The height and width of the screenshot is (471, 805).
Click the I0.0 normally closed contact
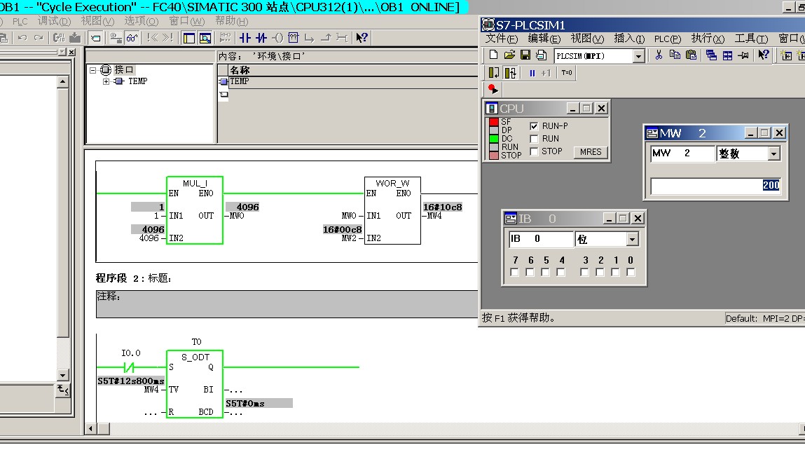pos(129,367)
